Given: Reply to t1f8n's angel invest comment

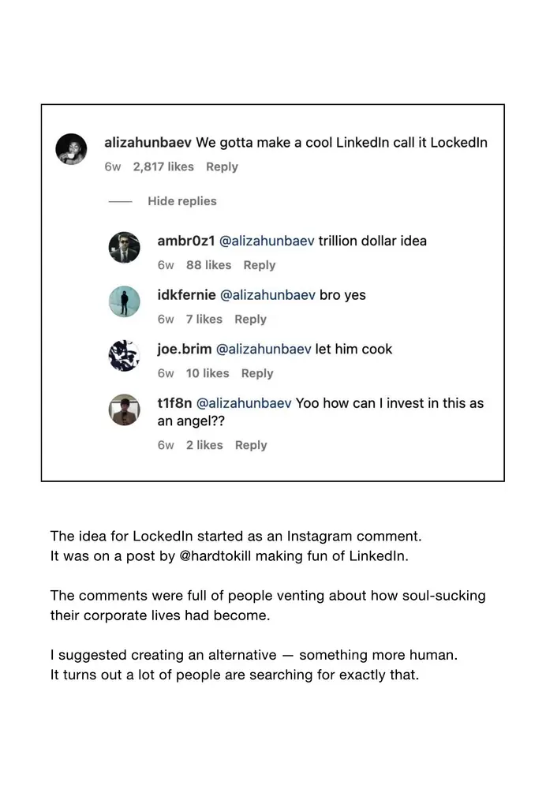Looking at the screenshot, I should pyautogui.click(x=251, y=445).
